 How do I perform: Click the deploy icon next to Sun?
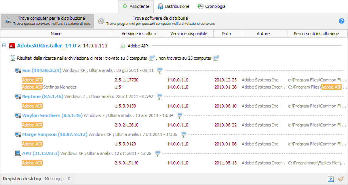pyautogui.click(x=160, y=71)
